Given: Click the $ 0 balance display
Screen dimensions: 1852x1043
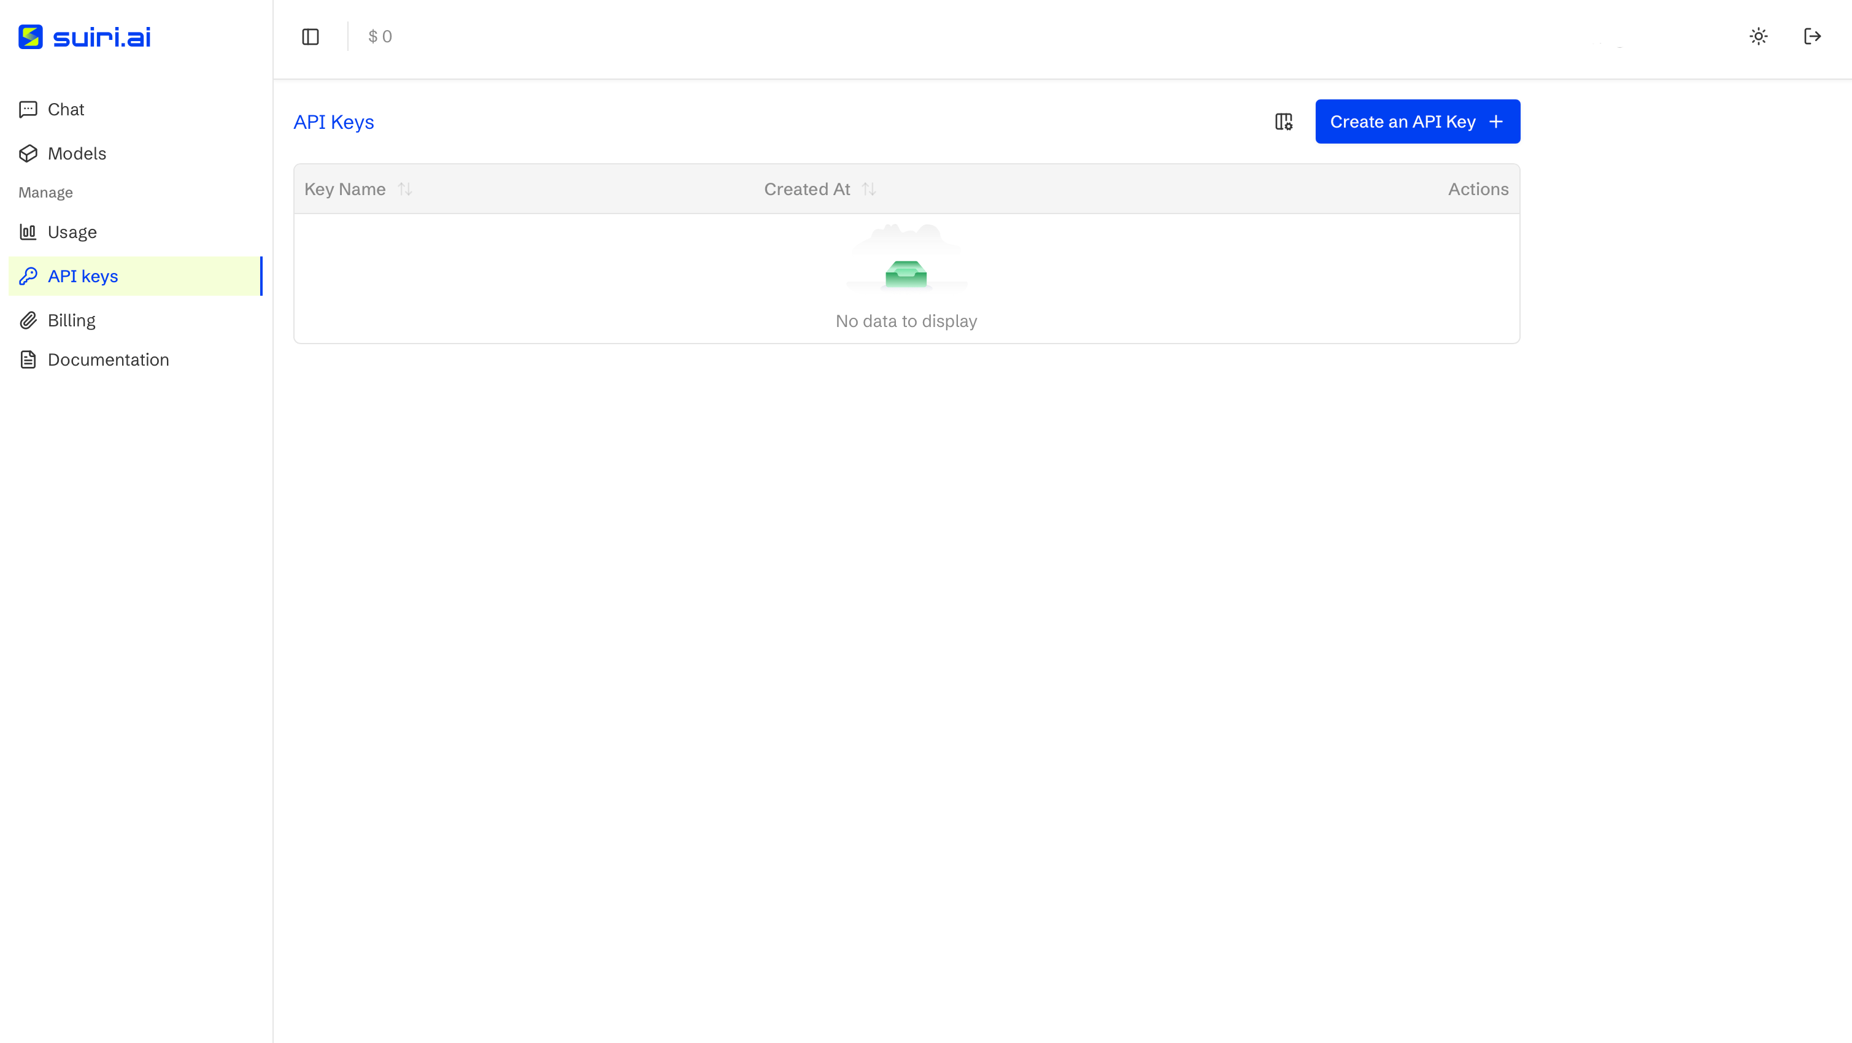Looking at the screenshot, I should 380,37.
